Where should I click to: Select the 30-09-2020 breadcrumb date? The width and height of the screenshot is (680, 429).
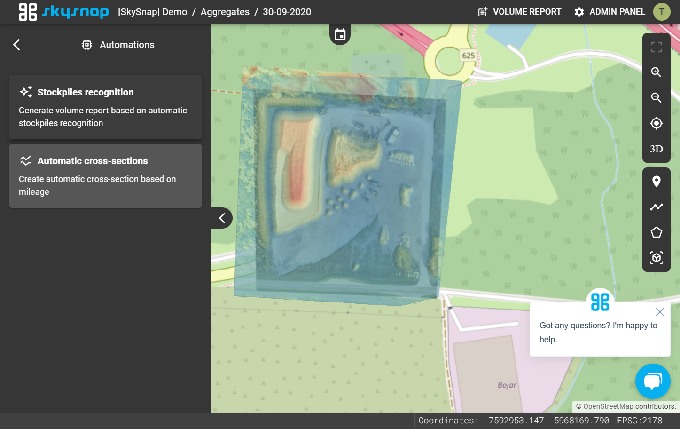coord(287,12)
